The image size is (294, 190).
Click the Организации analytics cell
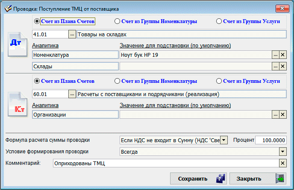click(75, 114)
